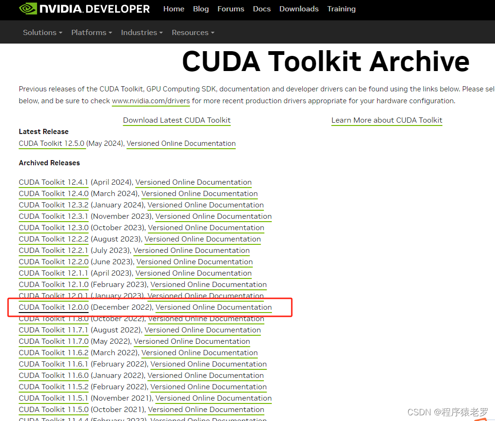Open CUDA Toolkit 12.4.0 link

click(54, 194)
